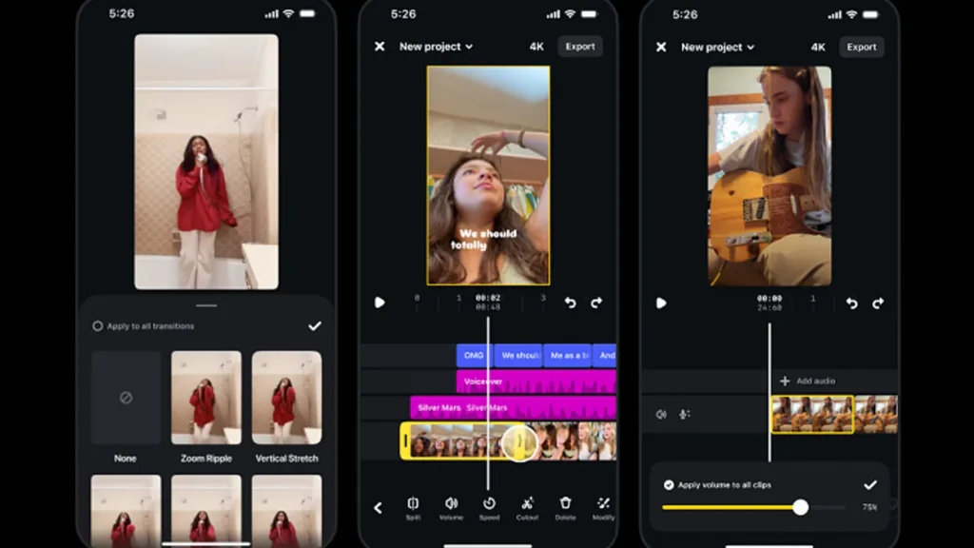Click the volume slider handle at 75%

(x=801, y=508)
